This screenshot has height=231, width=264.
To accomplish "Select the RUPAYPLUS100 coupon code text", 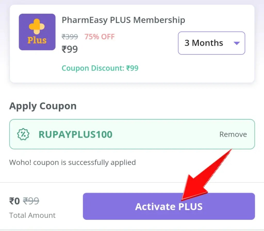I will tap(76, 134).
